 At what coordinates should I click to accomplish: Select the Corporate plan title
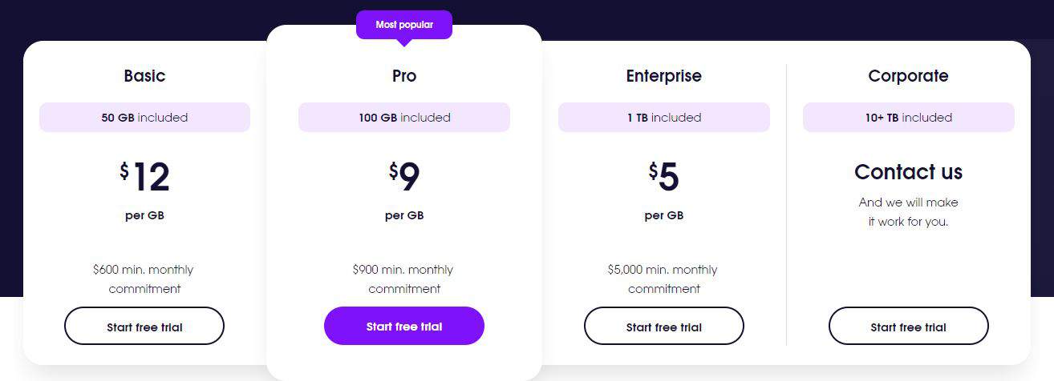click(909, 76)
